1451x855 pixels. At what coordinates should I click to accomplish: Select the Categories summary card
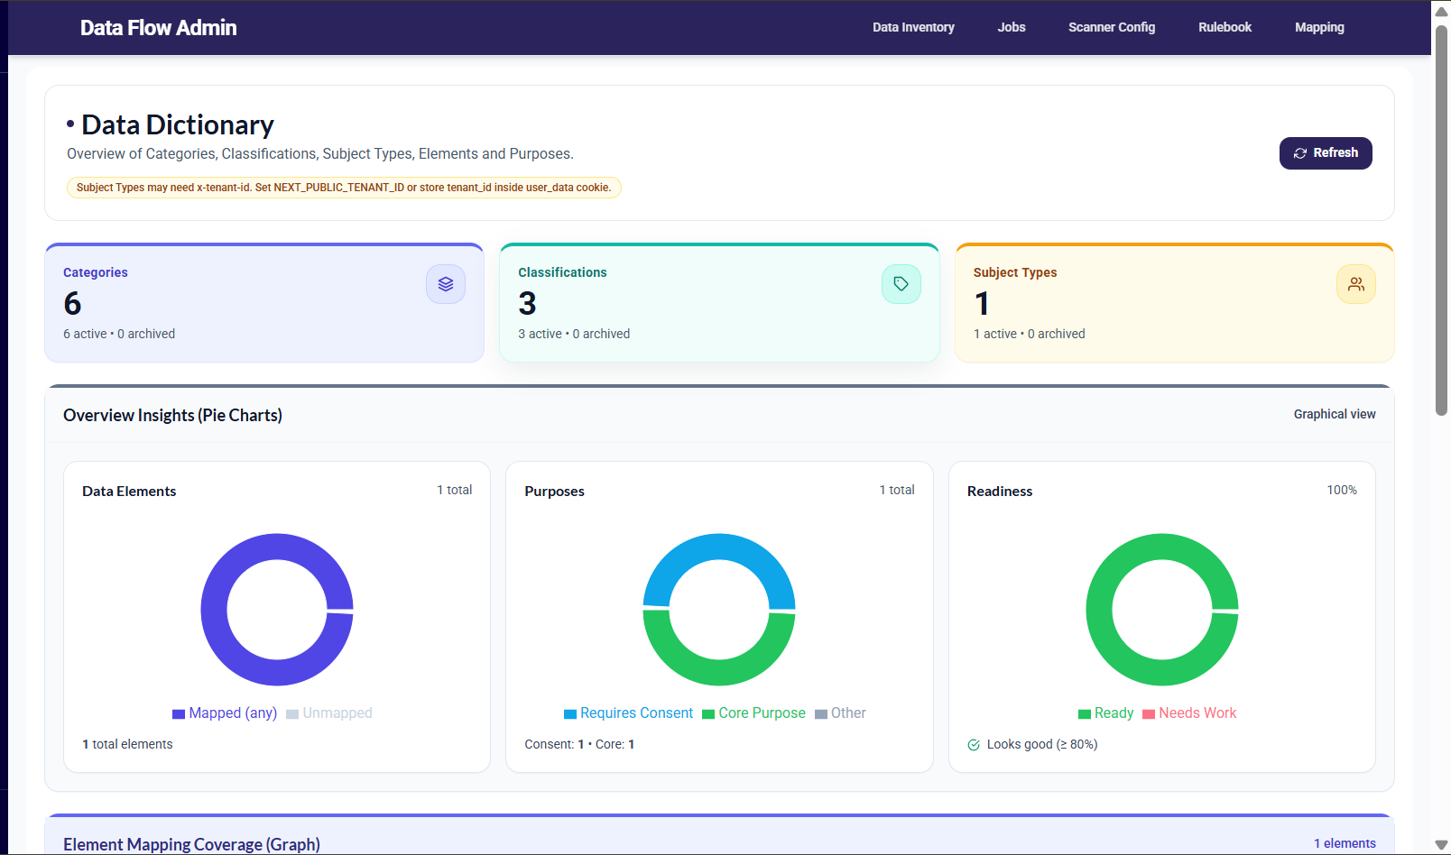[263, 303]
